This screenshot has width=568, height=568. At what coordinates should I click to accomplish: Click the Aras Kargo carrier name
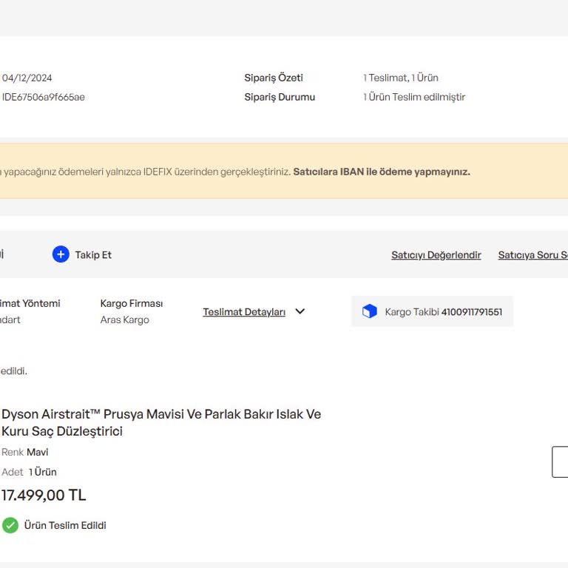point(124,320)
